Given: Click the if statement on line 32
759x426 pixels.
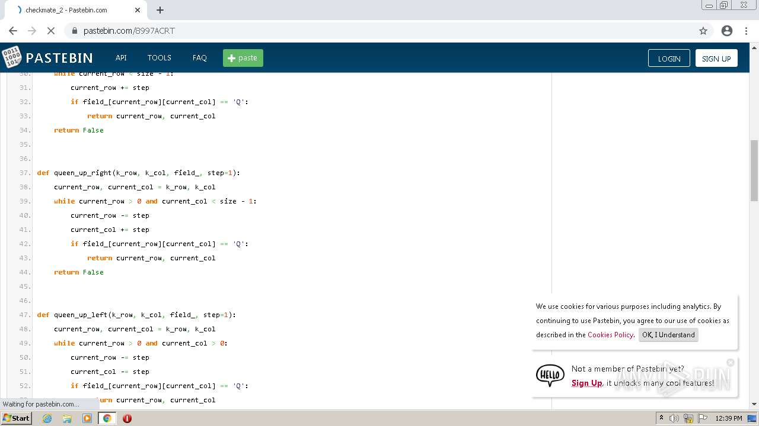Looking at the screenshot, I should pos(160,102).
